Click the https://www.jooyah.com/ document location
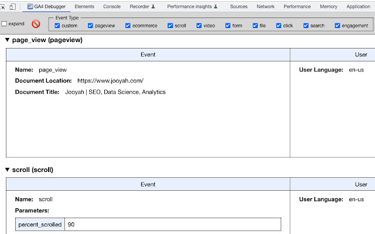The height and width of the screenshot is (234, 375). pos(111,81)
